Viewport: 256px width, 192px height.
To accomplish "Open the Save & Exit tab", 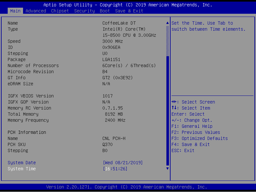I will tap(129, 11).
